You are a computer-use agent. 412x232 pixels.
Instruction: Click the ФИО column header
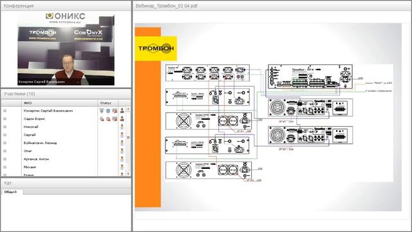59,103
